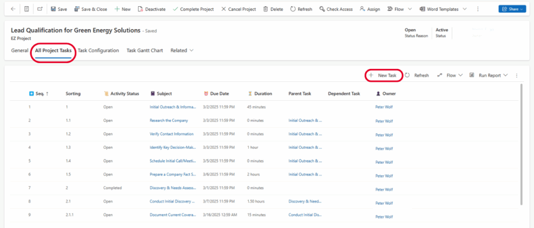The width and height of the screenshot is (534, 228).
Task: Switch to the Task Gantt Chart tab
Action: (144, 51)
